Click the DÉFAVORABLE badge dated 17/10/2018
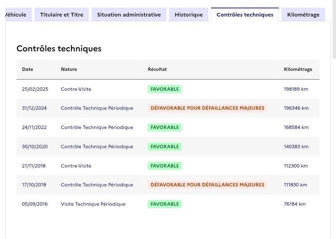 (207, 184)
